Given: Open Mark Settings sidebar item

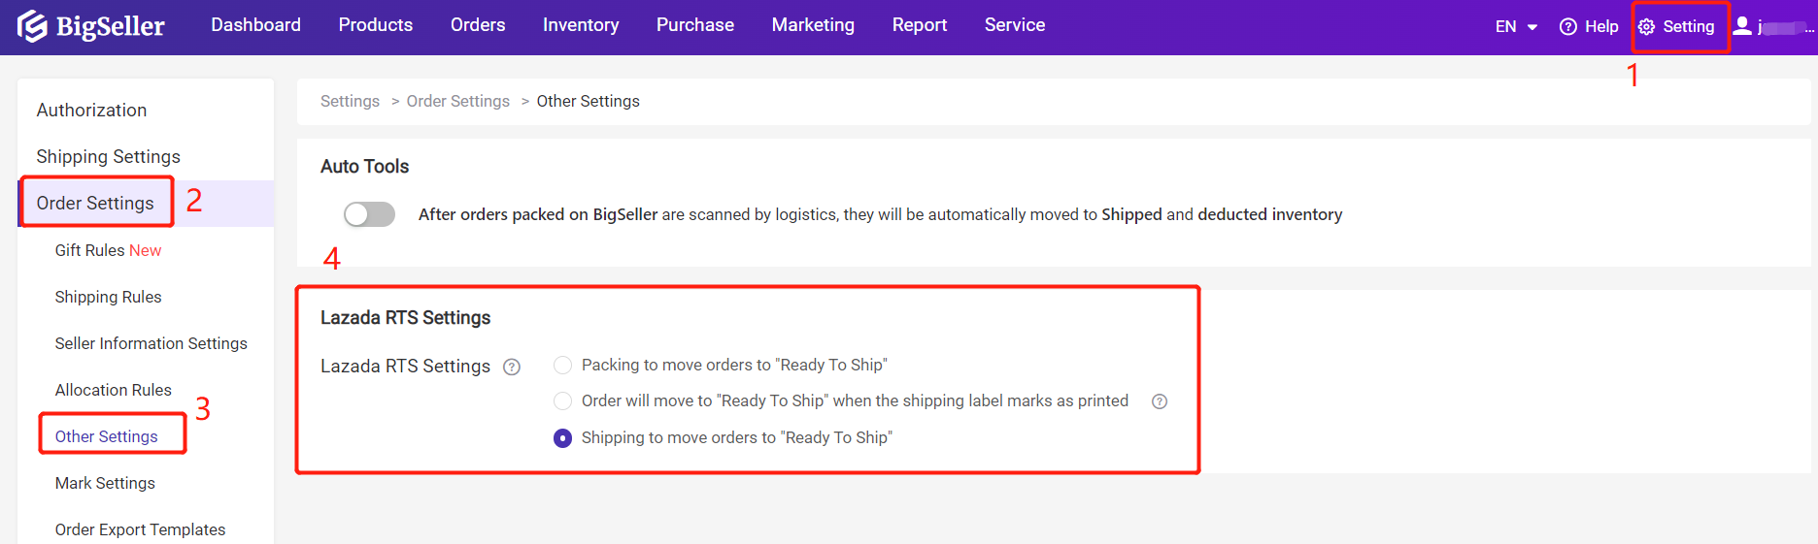Looking at the screenshot, I should click(105, 483).
